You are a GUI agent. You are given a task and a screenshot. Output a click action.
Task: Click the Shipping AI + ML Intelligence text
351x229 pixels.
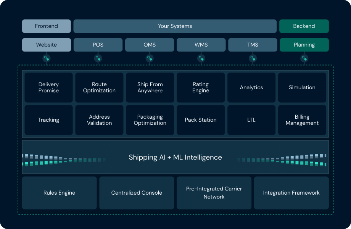[x=175, y=157]
